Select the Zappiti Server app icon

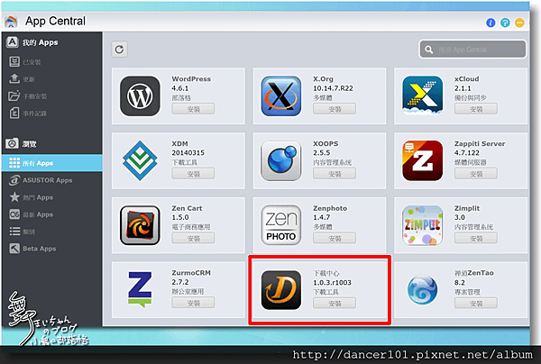click(x=422, y=160)
